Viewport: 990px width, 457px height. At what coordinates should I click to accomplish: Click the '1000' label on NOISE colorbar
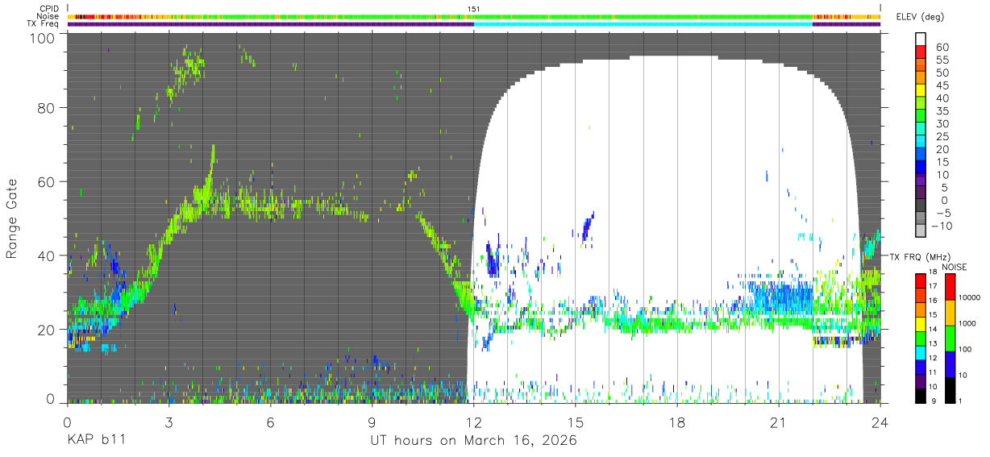click(968, 323)
